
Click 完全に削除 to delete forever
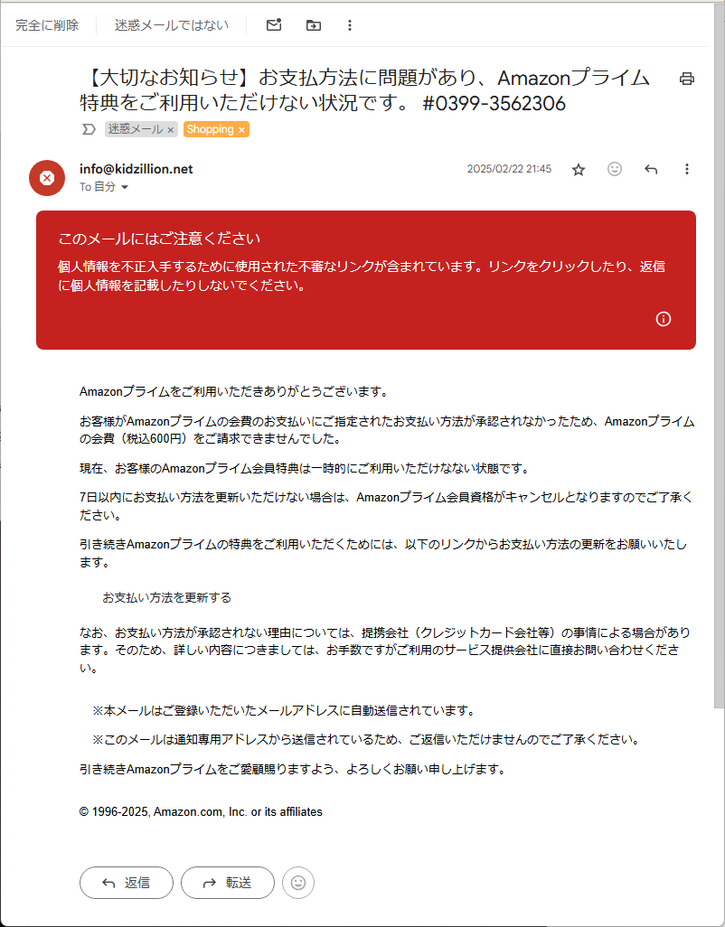(47, 24)
